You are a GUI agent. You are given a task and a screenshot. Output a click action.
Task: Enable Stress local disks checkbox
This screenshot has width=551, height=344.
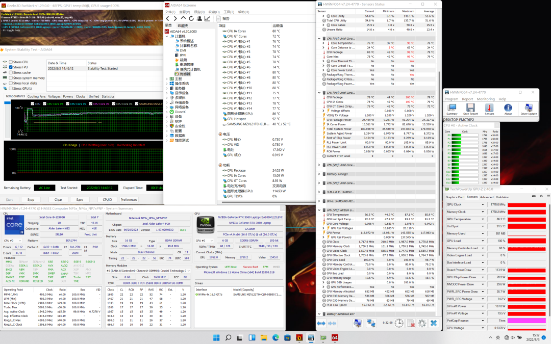click(x=11, y=83)
